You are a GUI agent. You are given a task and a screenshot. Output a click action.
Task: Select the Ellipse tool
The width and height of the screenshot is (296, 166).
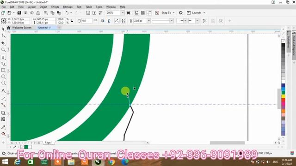[3, 77]
